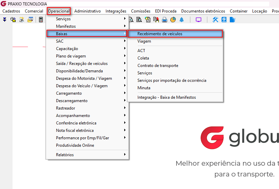
Task: Open the Acompanhamento submenu
Action: pyautogui.click(x=87, y=116)
